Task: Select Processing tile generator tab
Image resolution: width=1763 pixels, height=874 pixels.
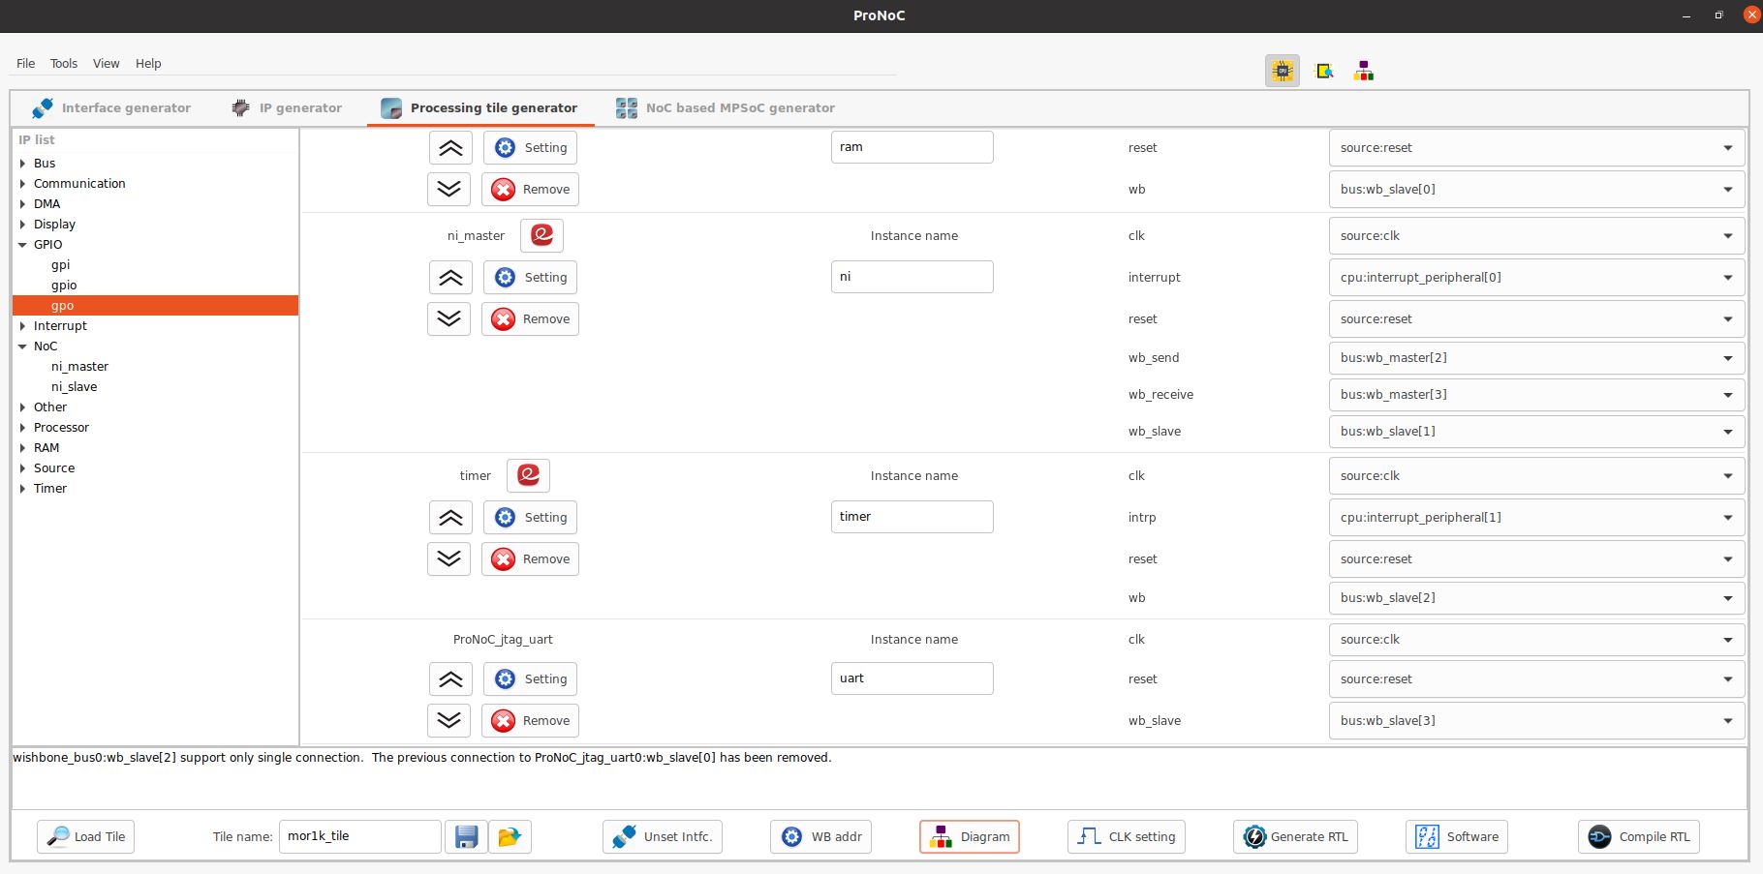Action: point(479,108)
